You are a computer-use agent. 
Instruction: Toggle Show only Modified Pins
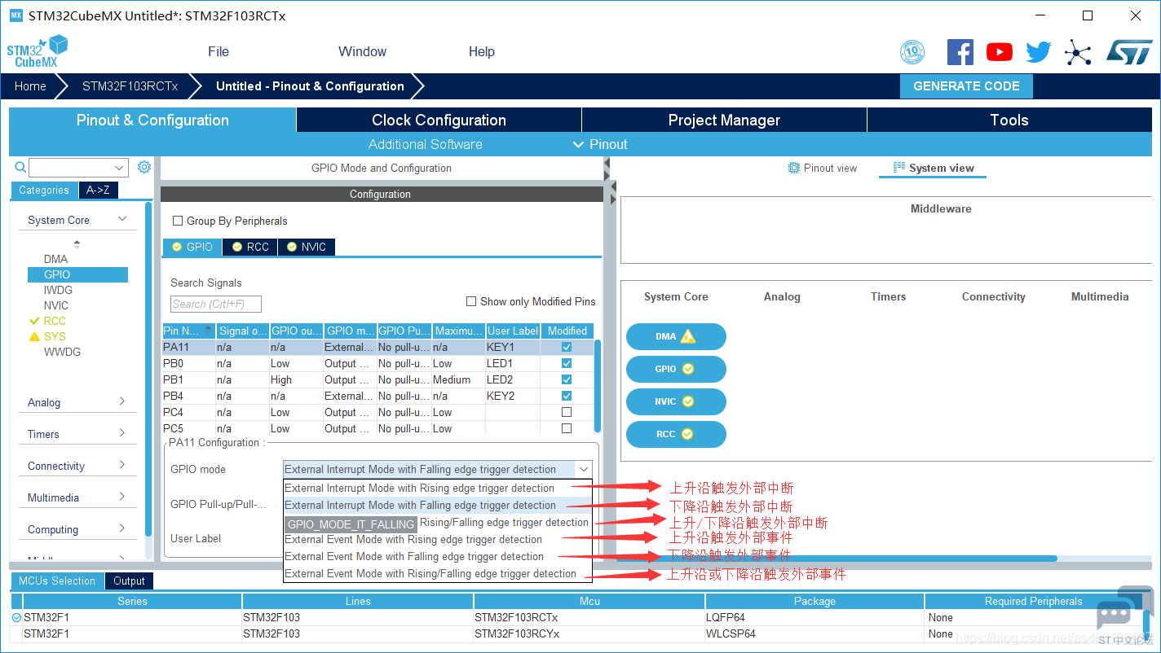point(471,301)
